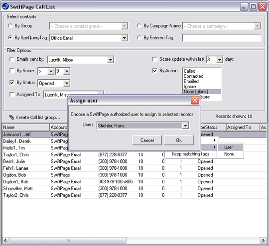This screenshot has height=246, width=269.
Task: Click the SwiftPage app icon in title bar
Action: coord(5,6)
